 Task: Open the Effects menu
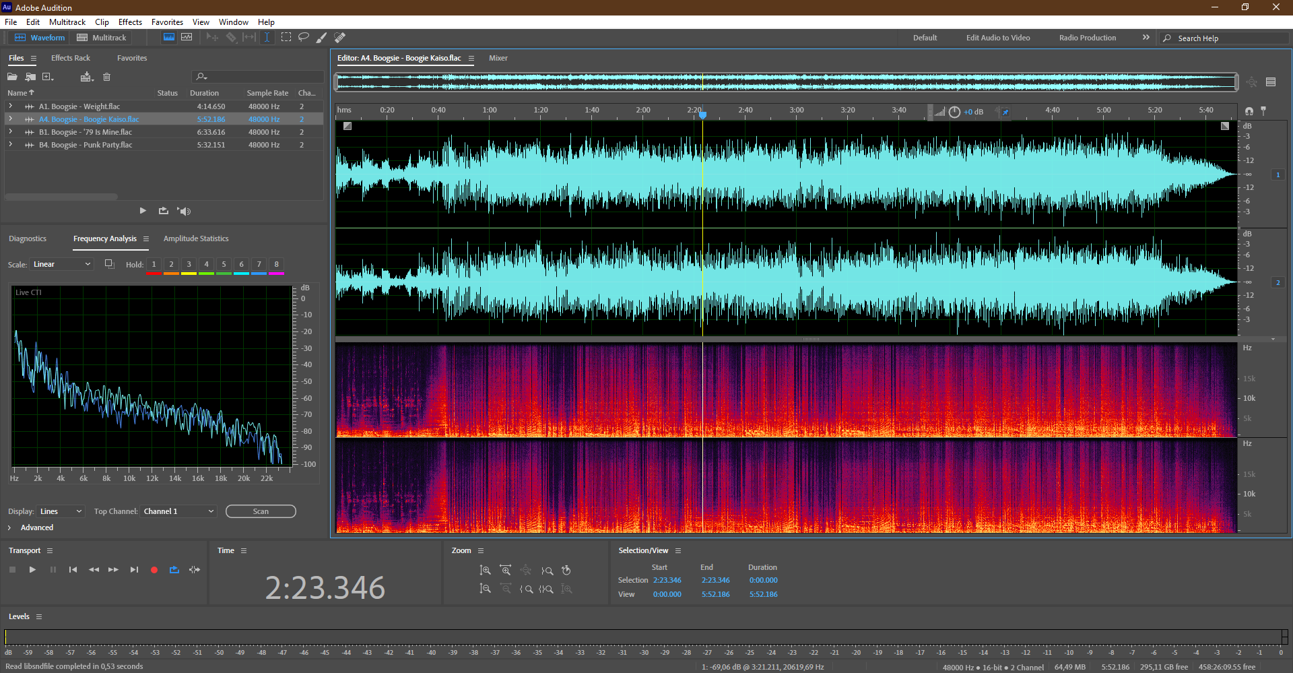point(130,22)
